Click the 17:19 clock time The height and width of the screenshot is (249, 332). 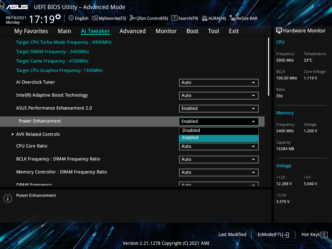42,19
